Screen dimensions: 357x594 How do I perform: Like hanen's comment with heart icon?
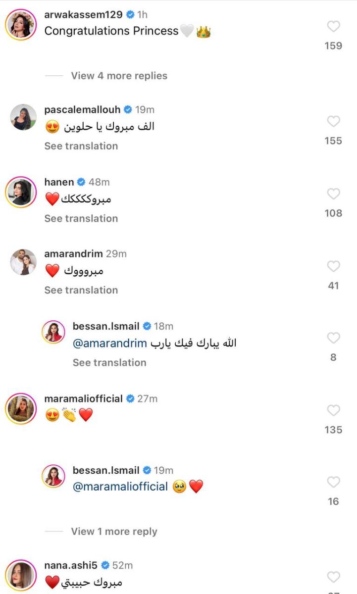(x=334, y=194)
